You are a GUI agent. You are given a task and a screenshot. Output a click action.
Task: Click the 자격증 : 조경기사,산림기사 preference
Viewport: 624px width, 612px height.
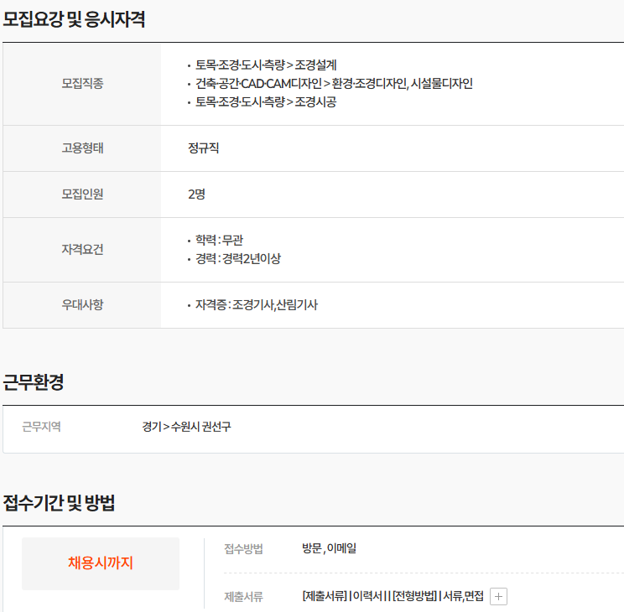pyautogui.click(x=257, y=305)
